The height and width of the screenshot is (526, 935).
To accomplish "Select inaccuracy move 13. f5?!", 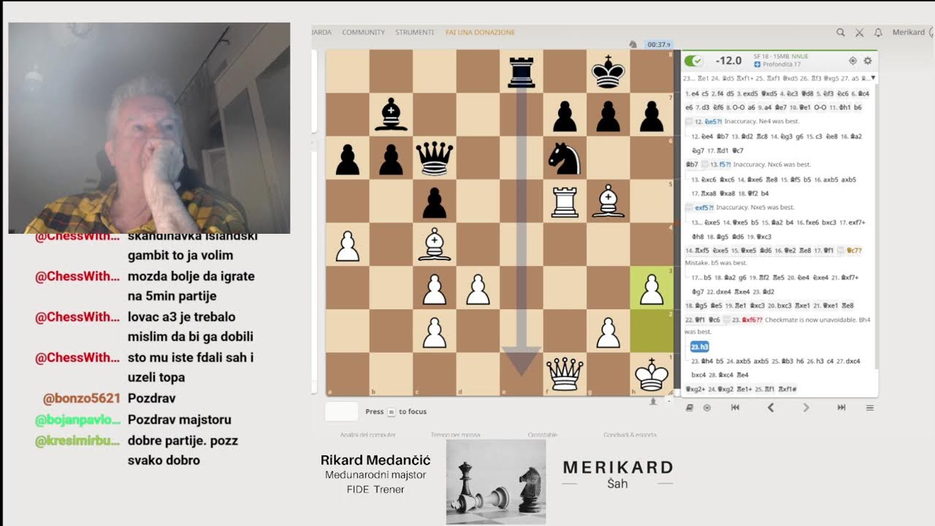I will tap(724, 164).
